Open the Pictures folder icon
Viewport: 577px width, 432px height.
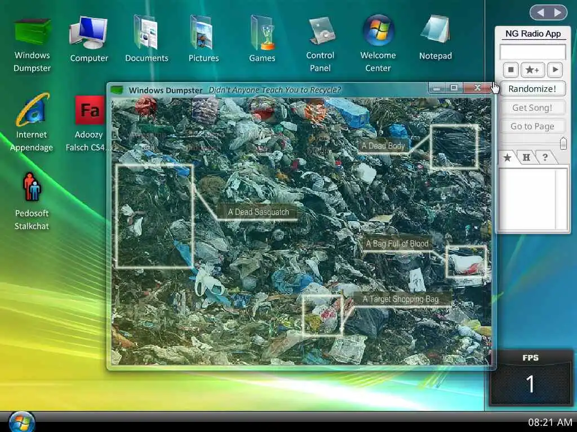point(203,39)
